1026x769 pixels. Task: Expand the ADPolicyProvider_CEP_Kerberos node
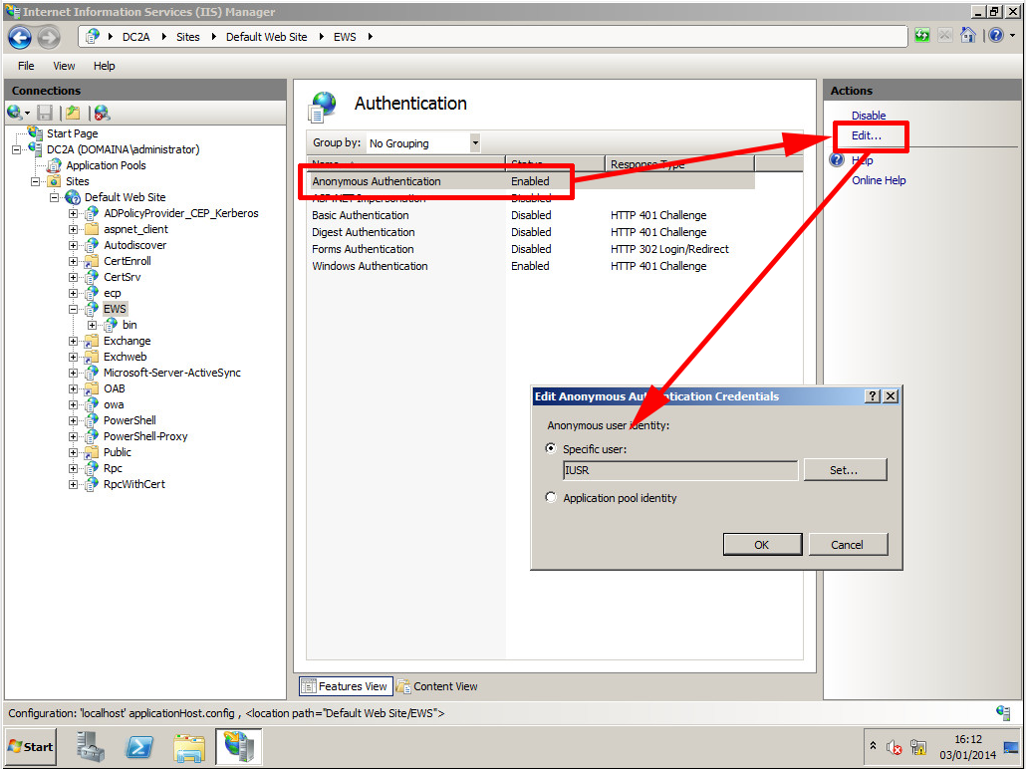click(x=74, y=213)
